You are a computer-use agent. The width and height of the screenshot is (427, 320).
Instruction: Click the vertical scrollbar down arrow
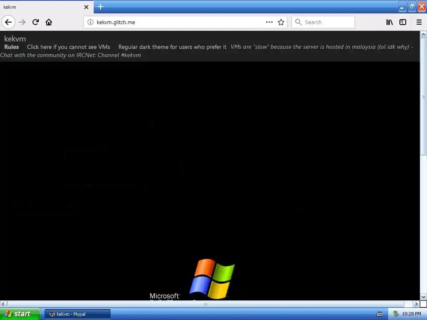(x=424, y=297)
